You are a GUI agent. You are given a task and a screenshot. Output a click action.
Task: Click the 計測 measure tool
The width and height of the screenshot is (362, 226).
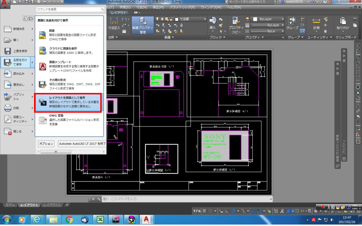(x=316, y=24)
